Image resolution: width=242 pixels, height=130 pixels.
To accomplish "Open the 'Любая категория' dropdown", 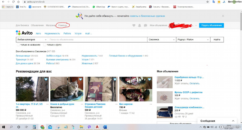I will pos(32,40).
